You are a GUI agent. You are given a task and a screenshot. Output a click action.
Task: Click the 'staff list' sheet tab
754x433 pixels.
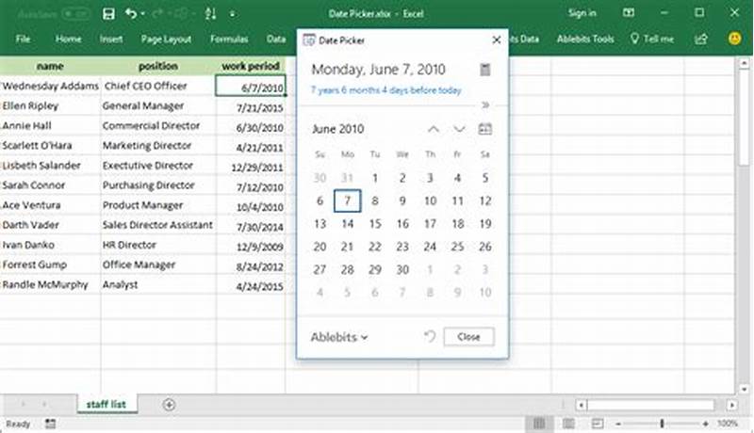pyautogui.click(x=107, y=404)
